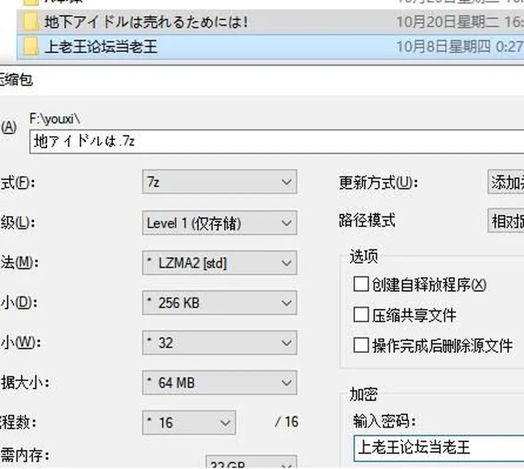Click the 加密 group label
The height and width of the screenshot is (469, 524).
(x=364, y=394)
